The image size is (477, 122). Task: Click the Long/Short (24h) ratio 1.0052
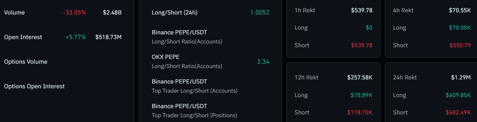click(x=260, y=13)
